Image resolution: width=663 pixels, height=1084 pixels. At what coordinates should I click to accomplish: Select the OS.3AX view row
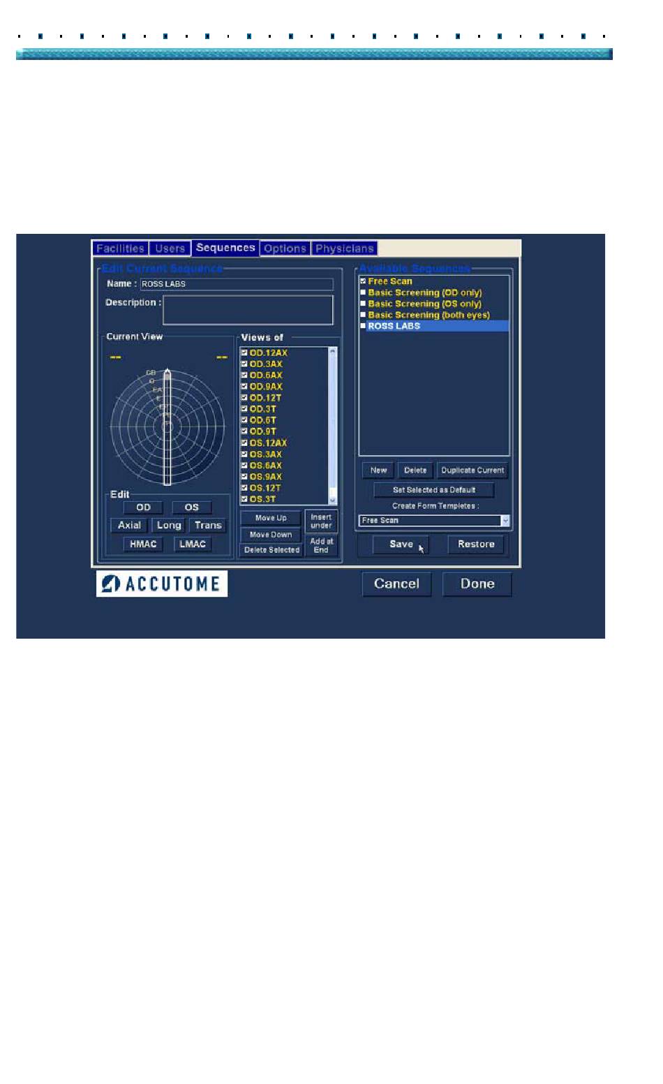pyautogui.click(x=266, y=454)
